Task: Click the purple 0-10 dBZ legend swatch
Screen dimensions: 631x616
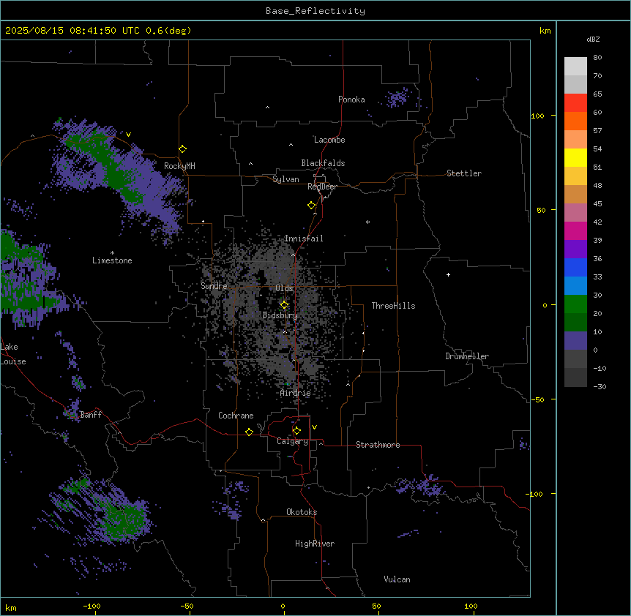Action: pyautogui.click(x=575, y=341)
